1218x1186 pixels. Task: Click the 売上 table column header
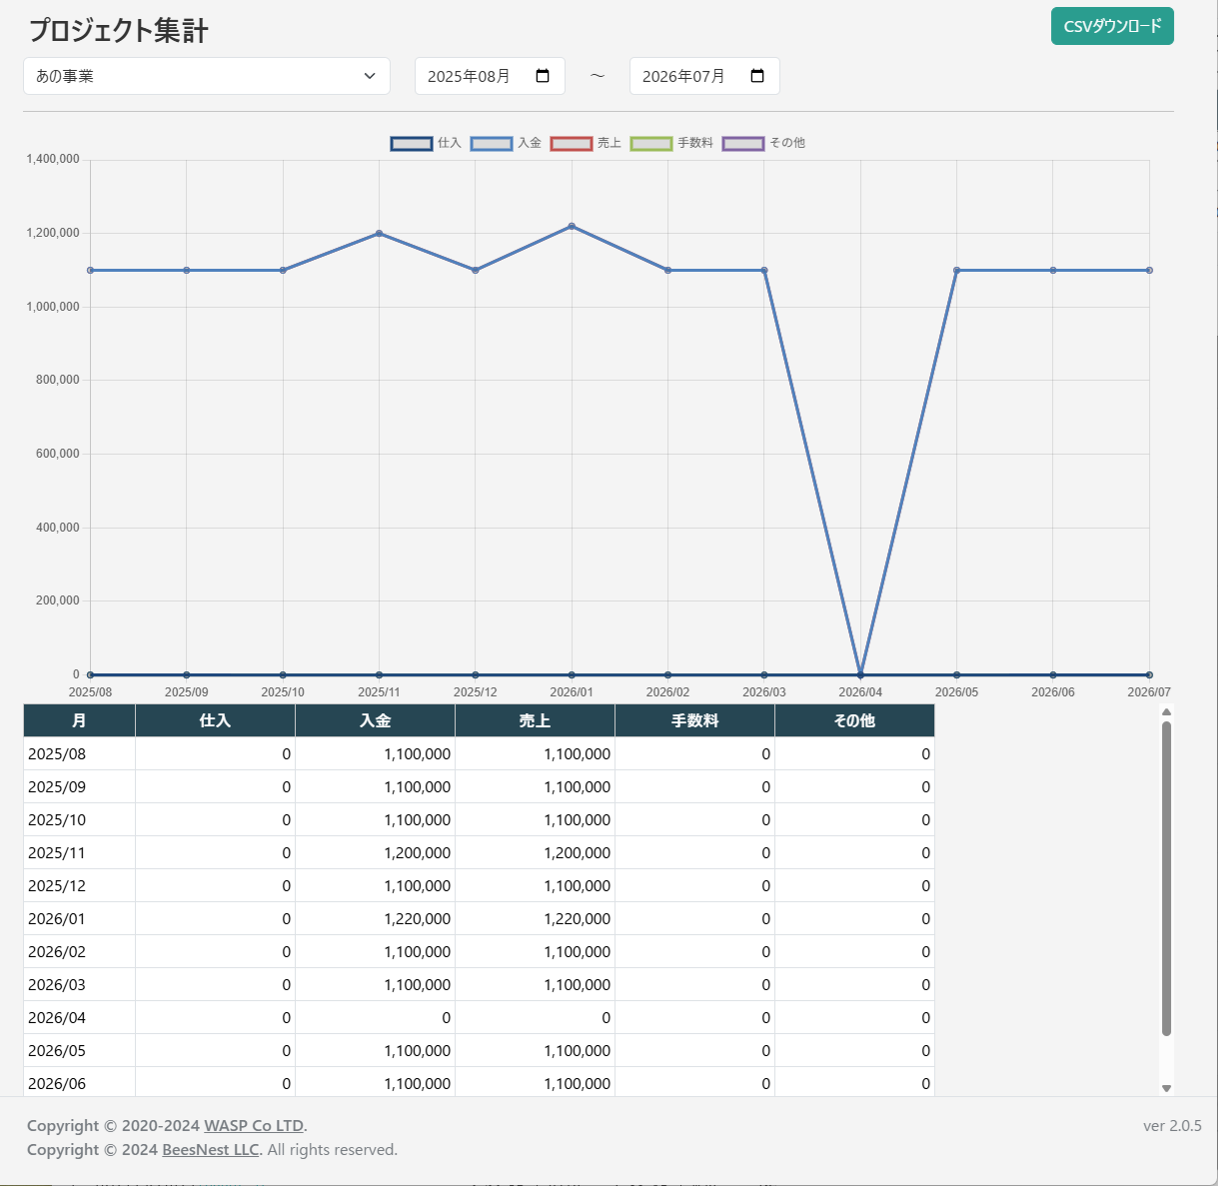coord(535,720)
